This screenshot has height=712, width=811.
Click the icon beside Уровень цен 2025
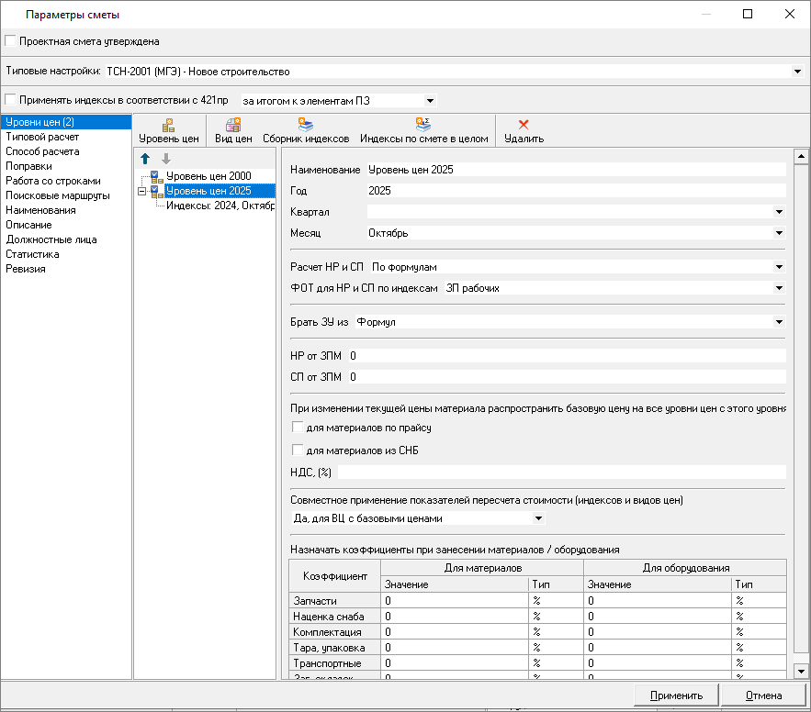pos(157,192)
